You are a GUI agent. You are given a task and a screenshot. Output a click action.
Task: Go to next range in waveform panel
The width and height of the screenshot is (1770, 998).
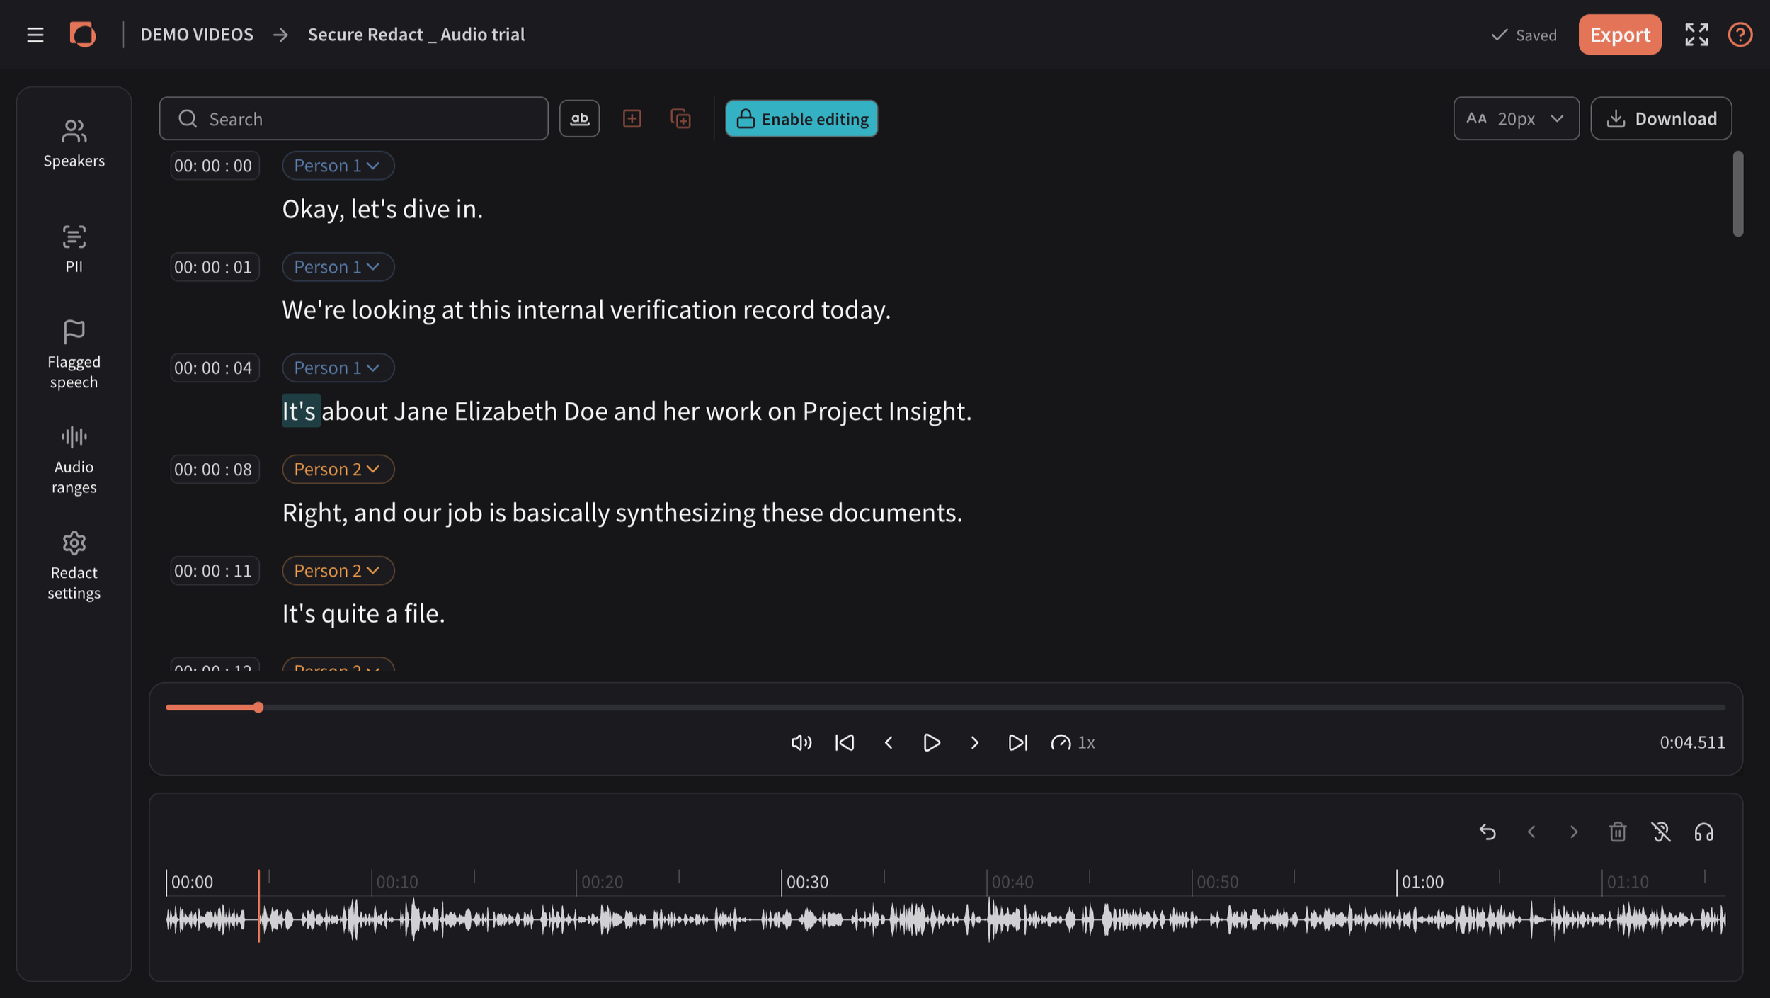(1574, 832)
